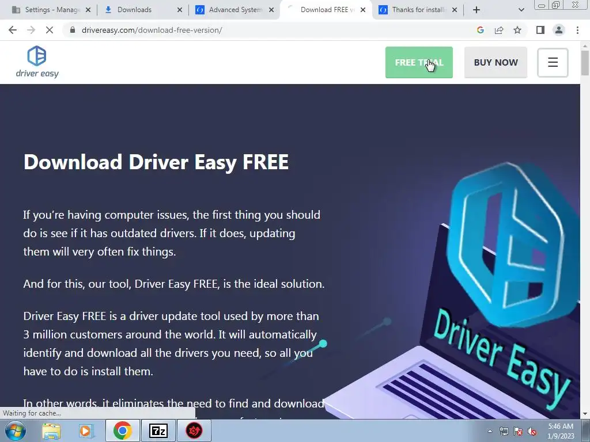This screenshot has width=590, height=442.
Task: Click the forward navigation arrow
Action: [x=31, y=30]
